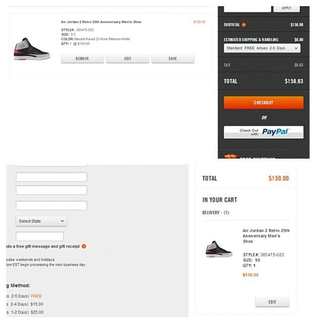Click the shoe thumbnail in order summary
The height and width of the screenshot is (323, 323).
tap(219, 249)
